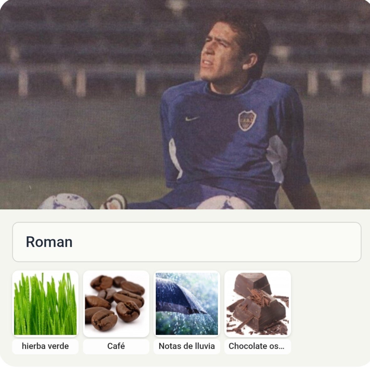Image resolution: width=370 pixels, height=376 pixels.
Task: Click the Café label below coffee beans
Action: tap(116, 346)
